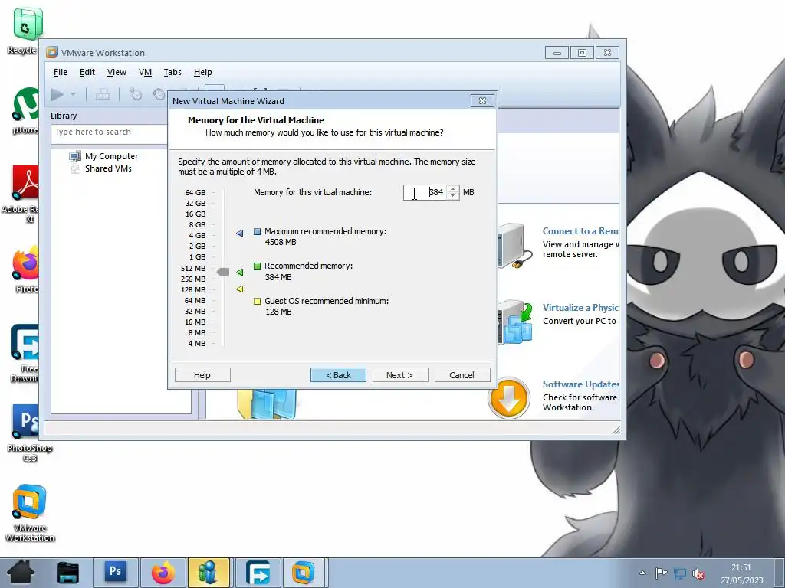
Task: Increase memory with the up spinner arrow
Action: 453,189
